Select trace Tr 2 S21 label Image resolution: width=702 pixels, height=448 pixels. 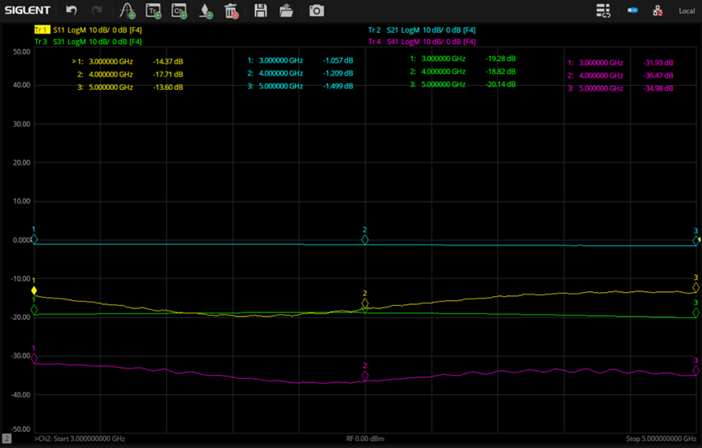pos(422,30)
